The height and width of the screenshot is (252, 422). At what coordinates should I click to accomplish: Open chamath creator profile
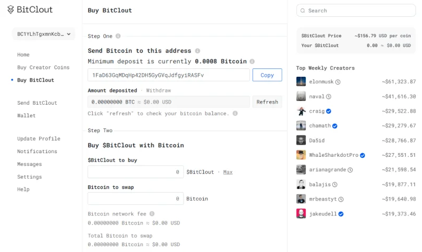tap(320, 126)
